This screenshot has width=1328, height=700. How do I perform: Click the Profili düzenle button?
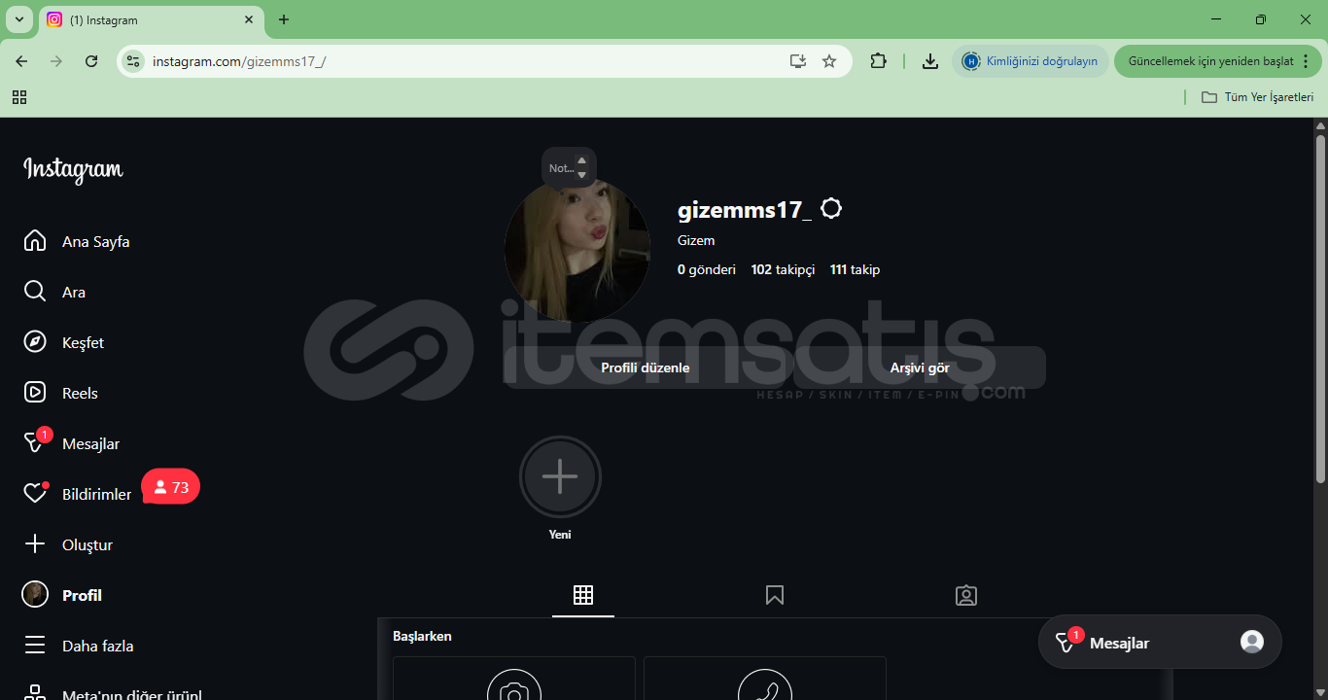coord(646,367)
